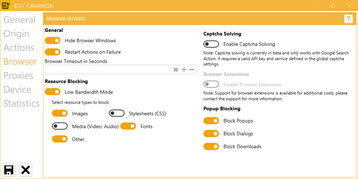Disable Block Popups toggle
The image size is (358, 179).
click(211, 121)
